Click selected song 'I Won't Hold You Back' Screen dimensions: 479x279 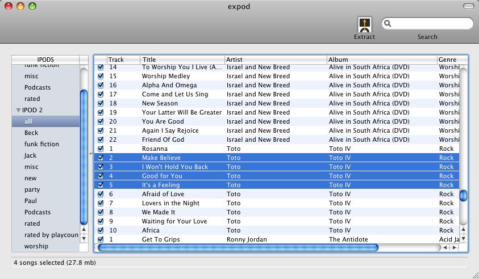(175, 167)
